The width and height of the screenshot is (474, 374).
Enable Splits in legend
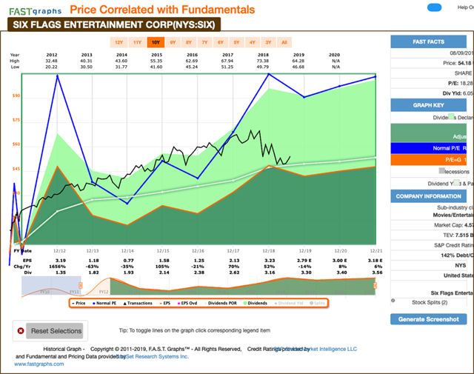pyautogui.click(x=317, y=303)
